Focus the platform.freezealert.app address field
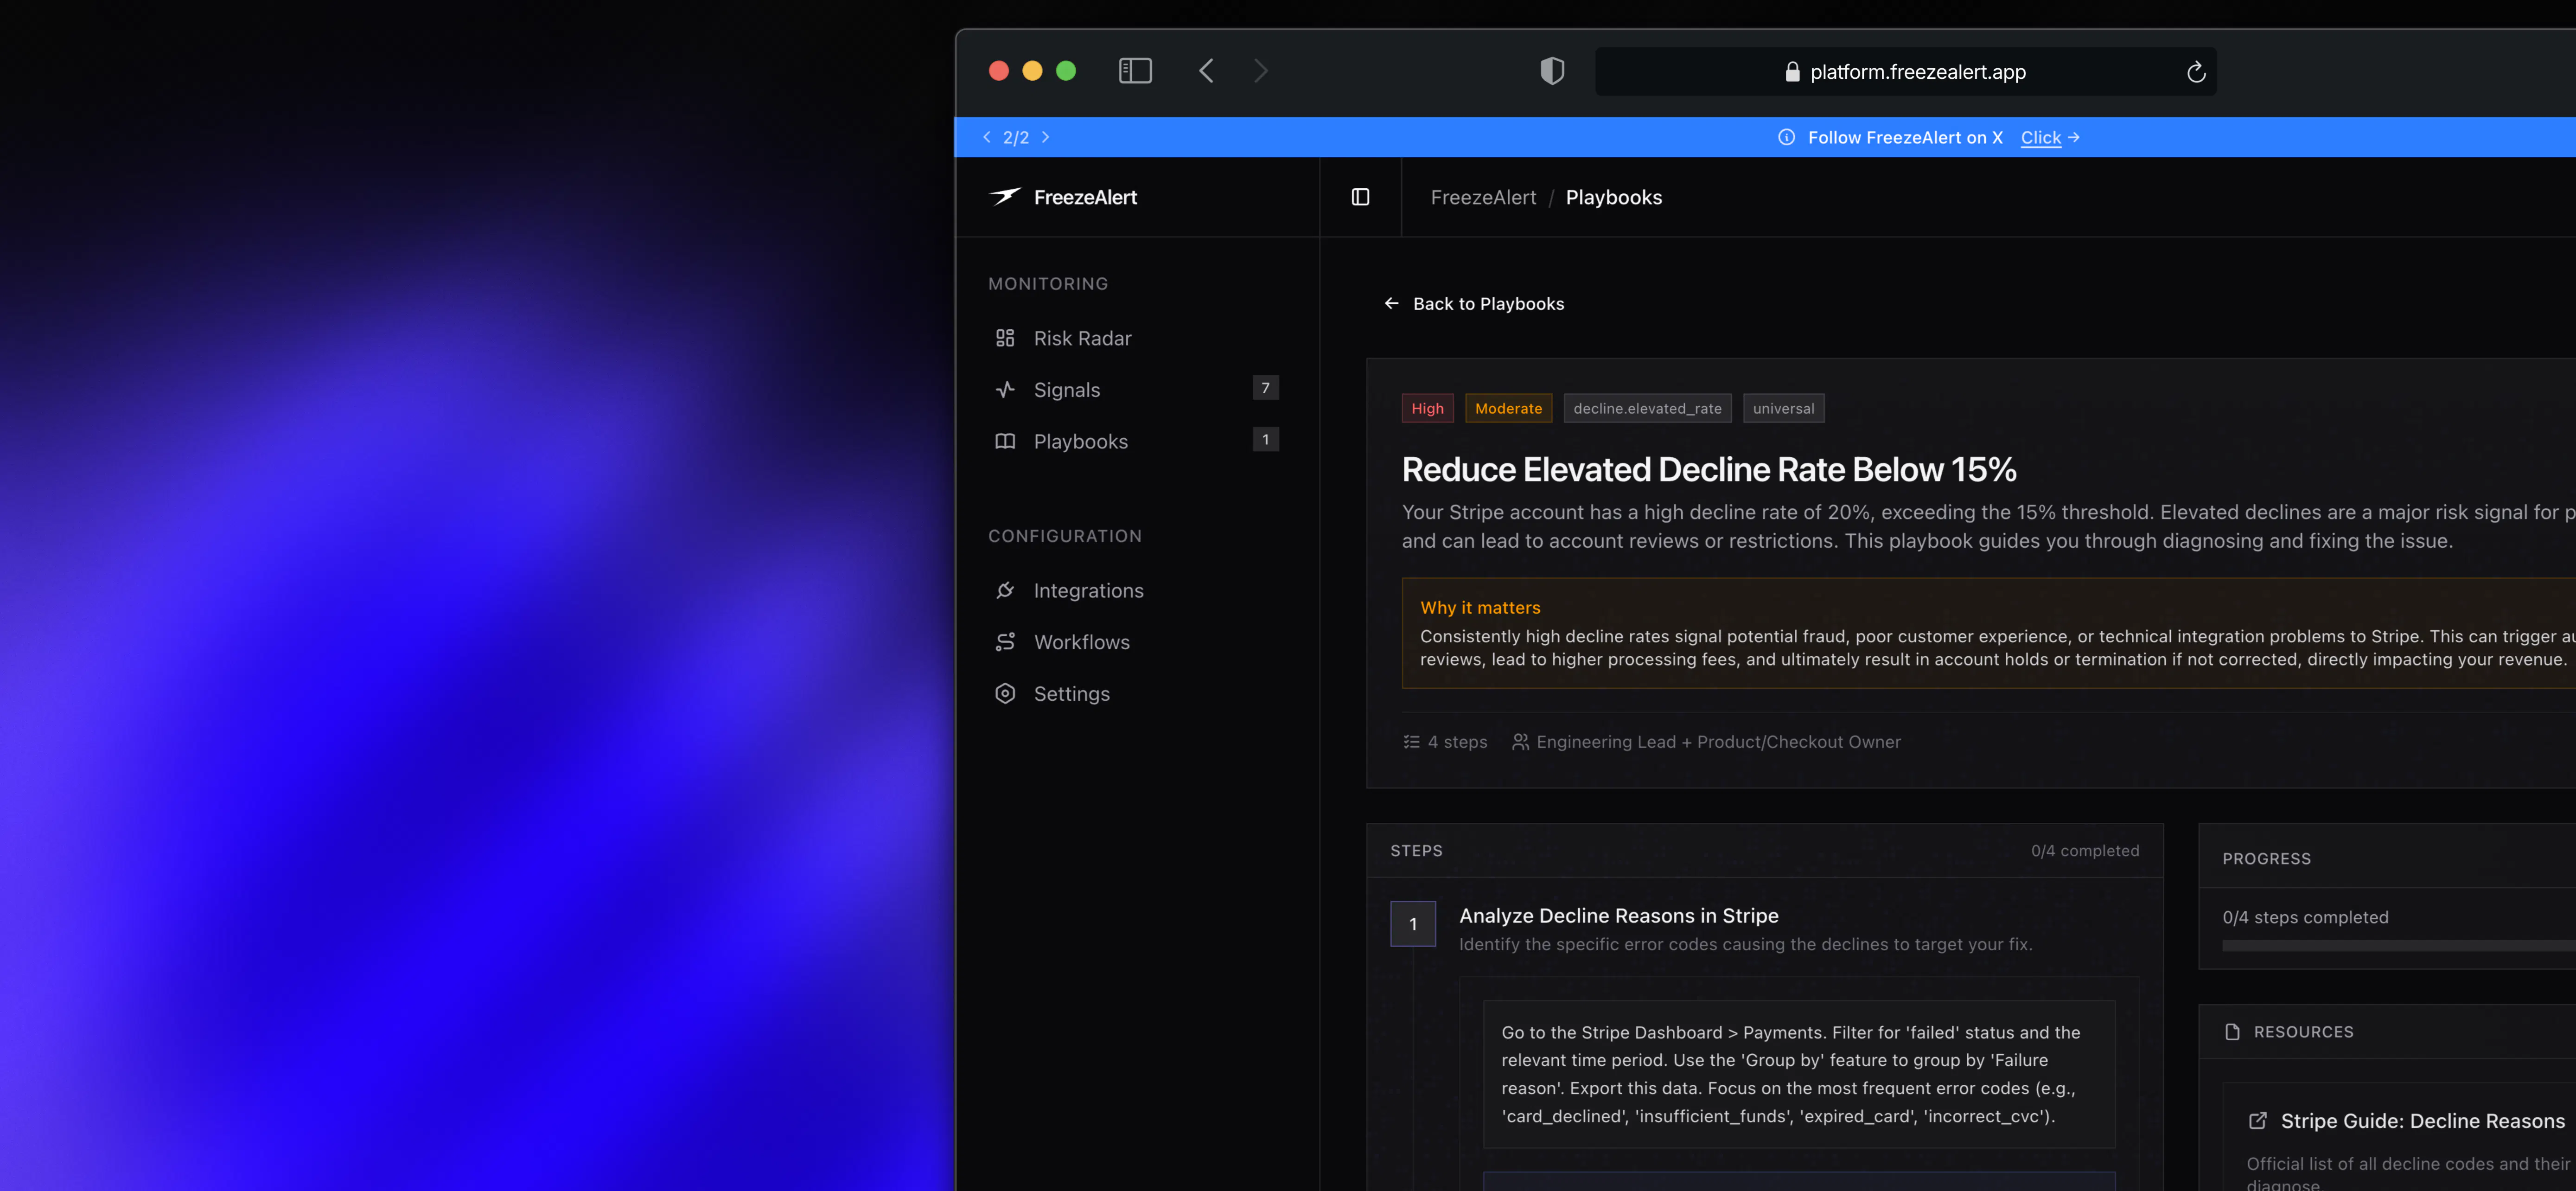2576x1191 pixels. coord(1905,72)
